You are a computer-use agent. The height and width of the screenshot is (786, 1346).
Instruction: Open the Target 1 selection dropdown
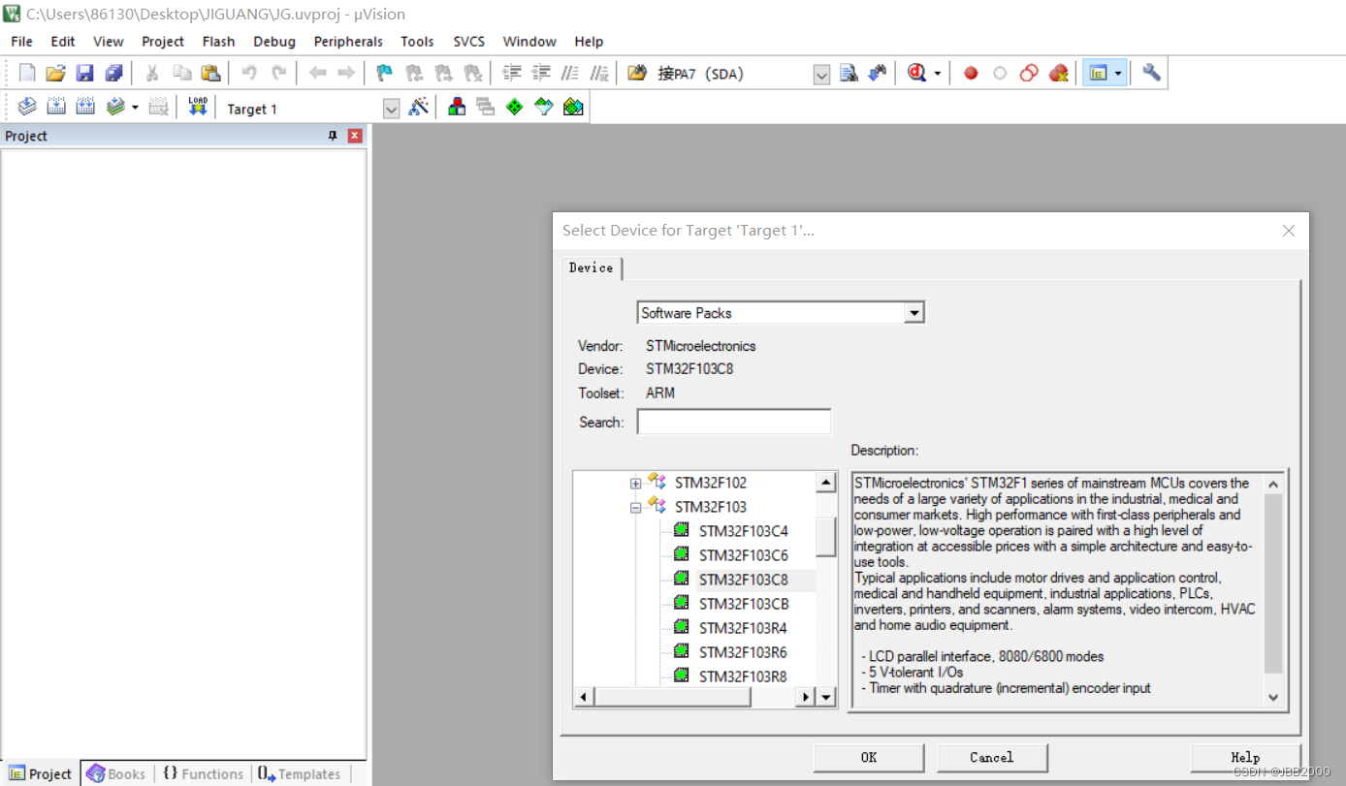coord(391,109)
